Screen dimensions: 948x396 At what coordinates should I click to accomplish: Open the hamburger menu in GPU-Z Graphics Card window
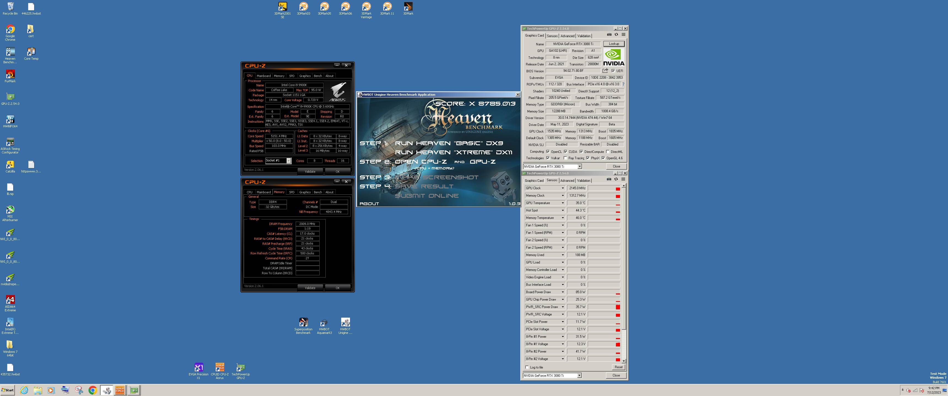click(623, 35)
